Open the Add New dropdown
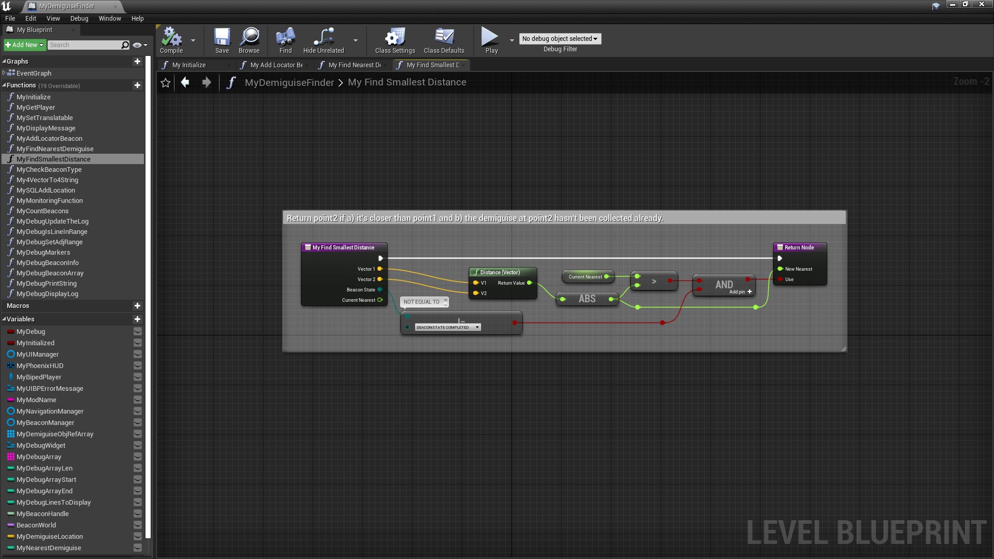994x559 pixels. [24, 45]
